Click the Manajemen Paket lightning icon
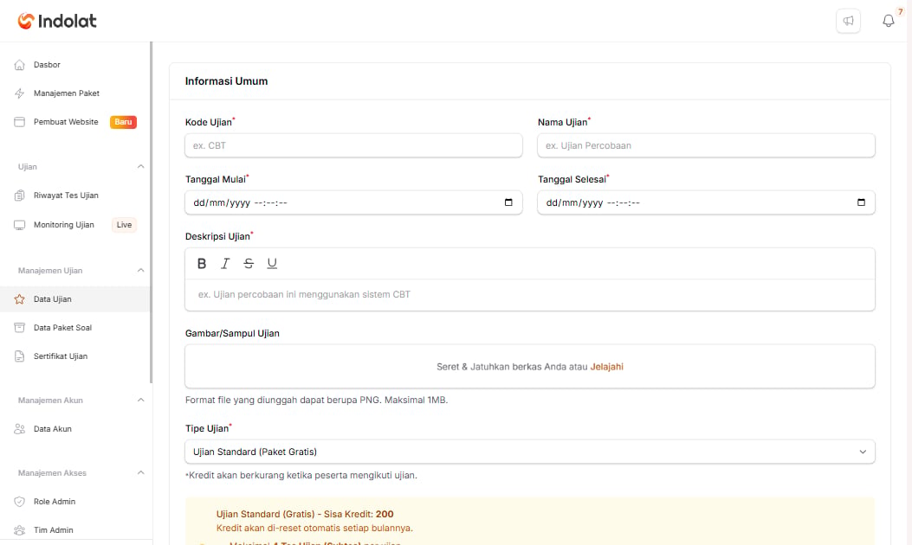The width and height of the screenshot is (912, 545). pos(19,93)
